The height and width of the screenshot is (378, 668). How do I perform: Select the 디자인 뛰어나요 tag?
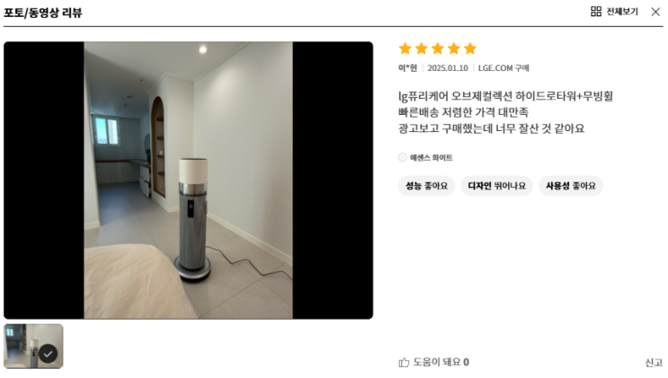[x=497, y=186]
